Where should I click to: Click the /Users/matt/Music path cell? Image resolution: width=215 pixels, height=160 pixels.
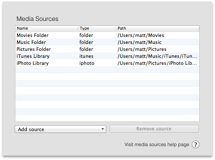139,42
